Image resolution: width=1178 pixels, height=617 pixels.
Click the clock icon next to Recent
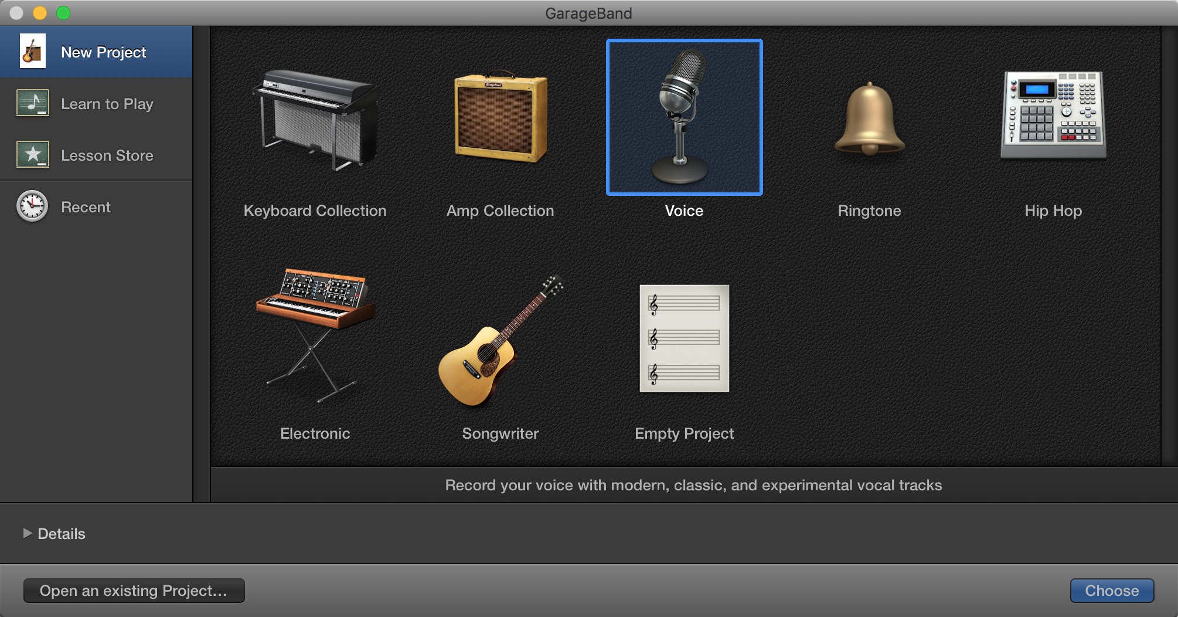point(33,206)
